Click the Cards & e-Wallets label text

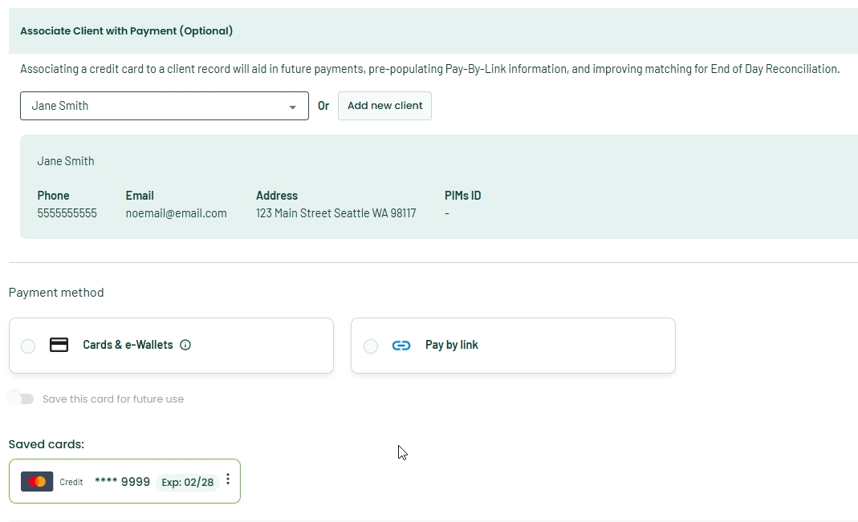point(128,345)
